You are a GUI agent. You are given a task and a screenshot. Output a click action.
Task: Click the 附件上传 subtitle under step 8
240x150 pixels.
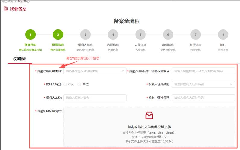pyautogui.click(x=223, y=50)
